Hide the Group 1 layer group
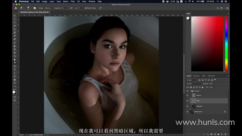The width and height of the screenshot is (242, 136). pyautogui.click(x=187, y=91)
